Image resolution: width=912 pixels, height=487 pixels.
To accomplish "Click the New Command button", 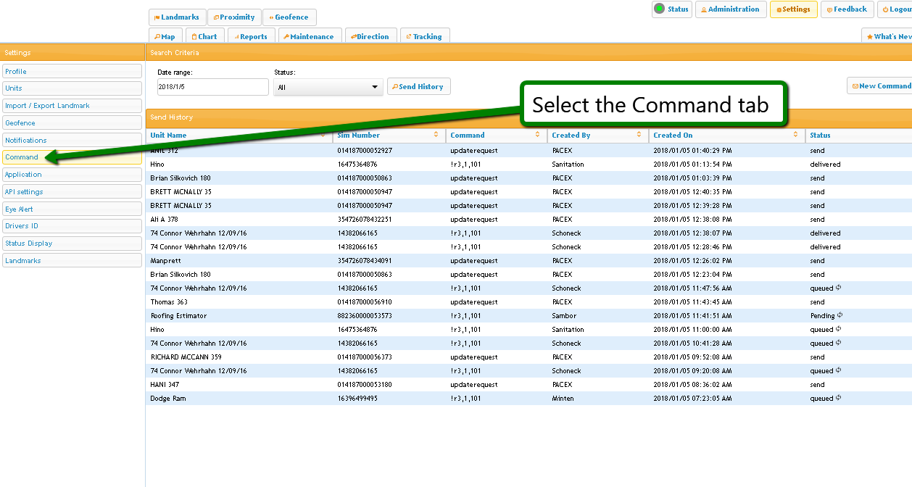I will (x=881, y=86).
